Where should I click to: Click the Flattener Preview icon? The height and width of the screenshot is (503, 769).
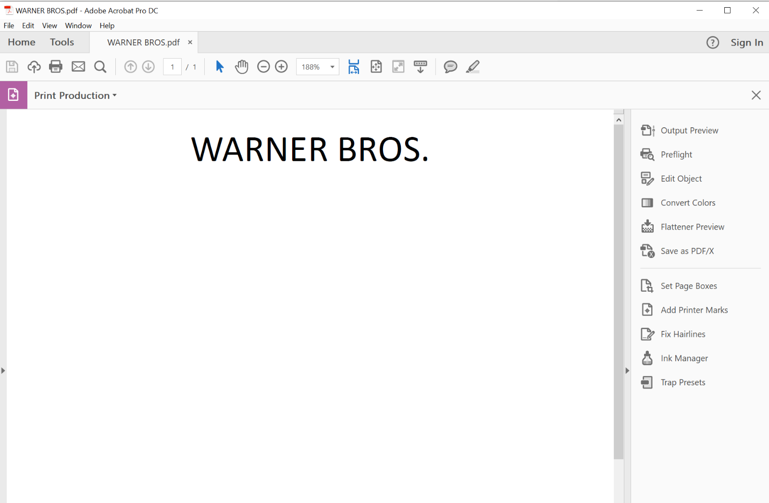click(x=647, y=227)
